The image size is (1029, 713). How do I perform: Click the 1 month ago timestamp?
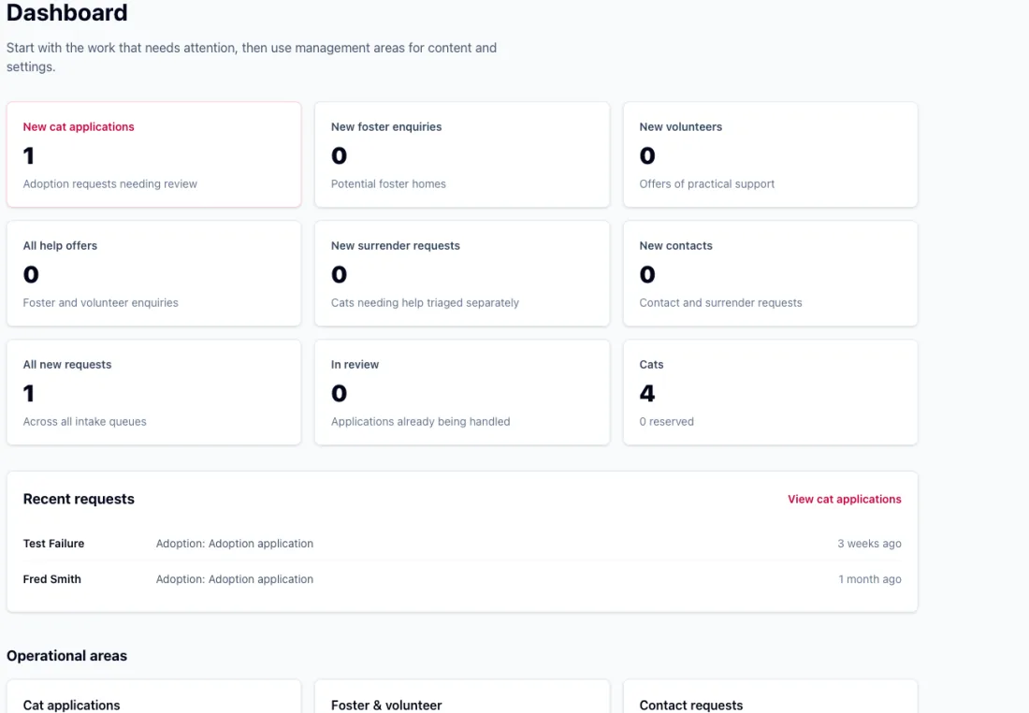(870, 579)
